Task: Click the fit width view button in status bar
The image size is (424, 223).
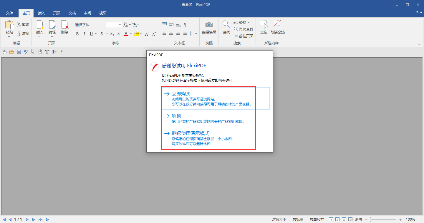Action: [337, 219]
